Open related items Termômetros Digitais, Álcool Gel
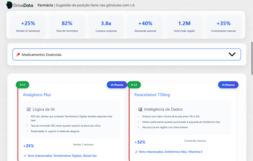This screenshot has height=161, width=253. point(62,156)
